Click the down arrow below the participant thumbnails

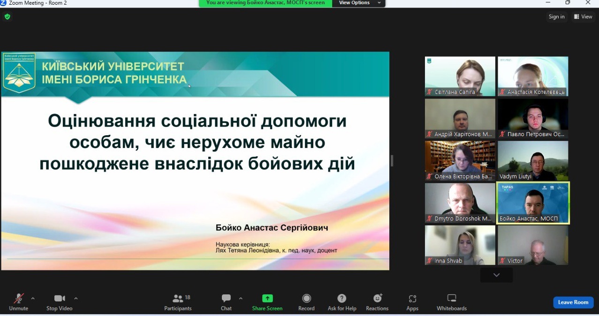496,275
